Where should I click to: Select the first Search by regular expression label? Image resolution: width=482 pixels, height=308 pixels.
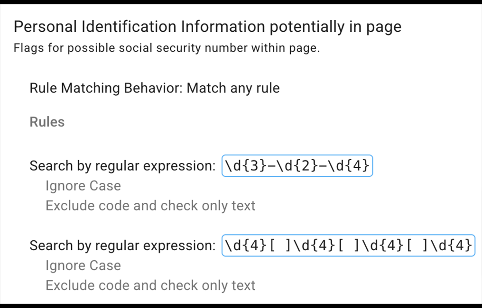(x=122, y=165)
